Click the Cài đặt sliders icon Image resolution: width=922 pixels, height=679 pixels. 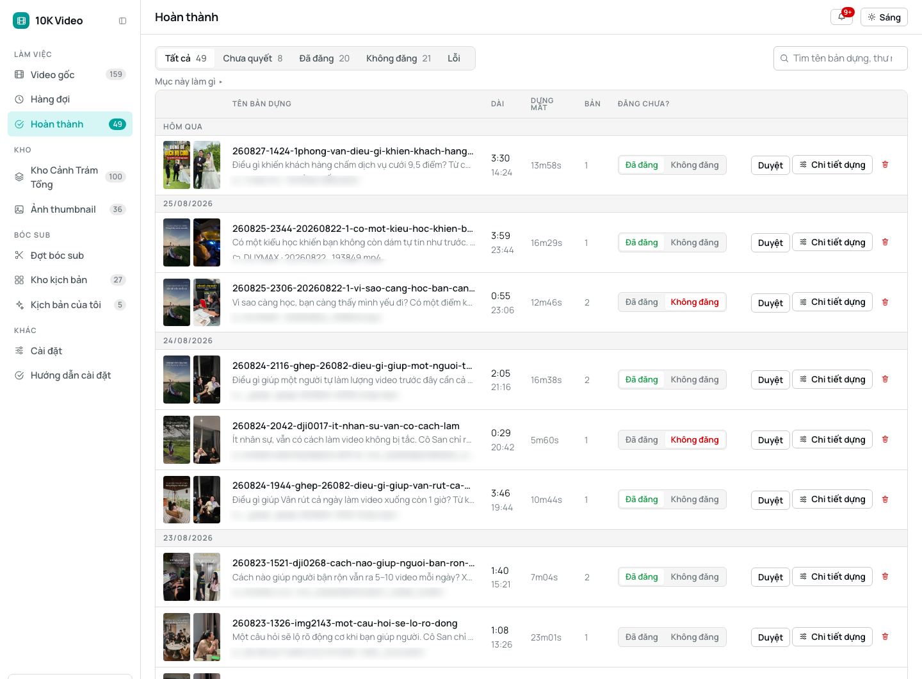pyautogui.click(x=19, y=351)
